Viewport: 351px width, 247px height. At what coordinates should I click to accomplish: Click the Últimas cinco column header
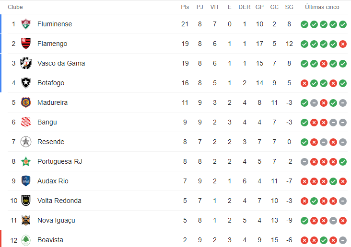[x=322, y=7]
